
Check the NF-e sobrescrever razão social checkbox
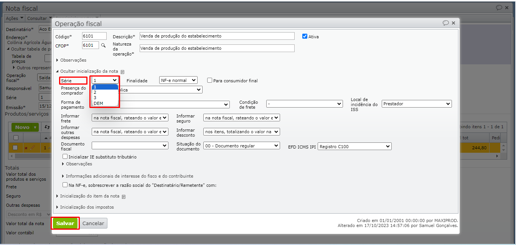65,185
